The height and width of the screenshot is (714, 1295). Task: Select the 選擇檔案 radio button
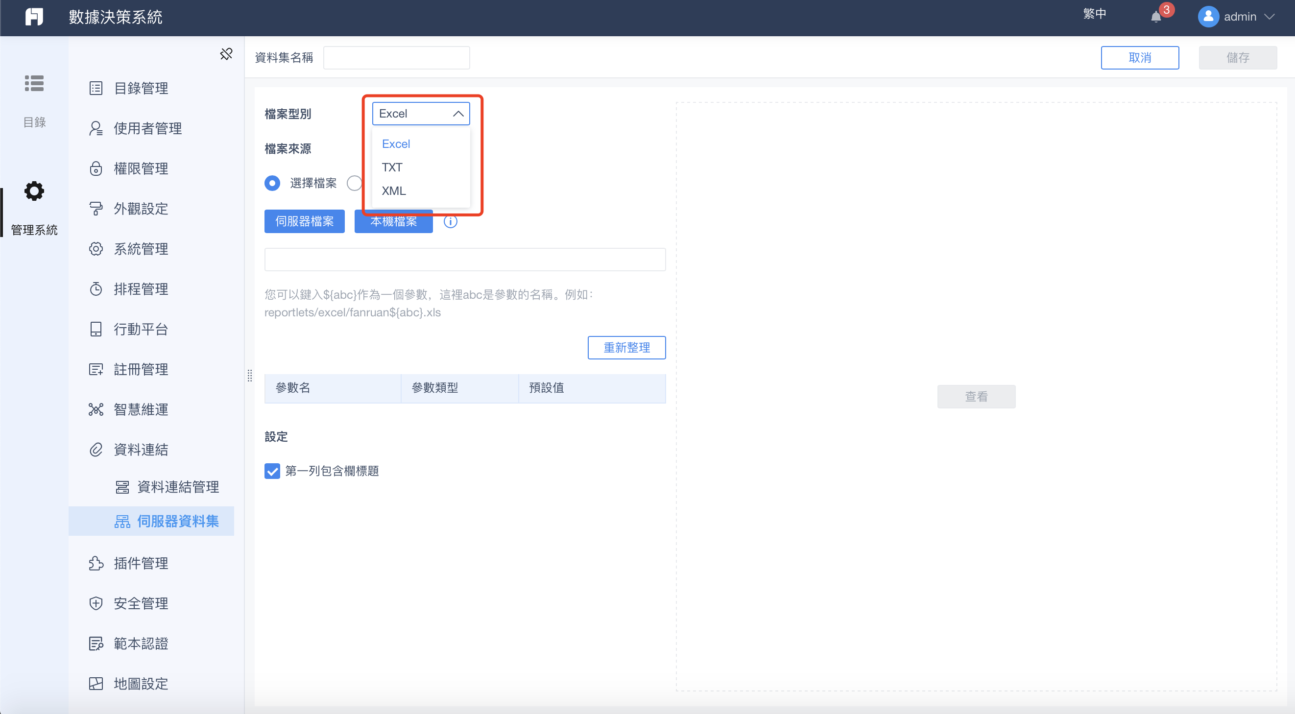click(x=272, y=184)
